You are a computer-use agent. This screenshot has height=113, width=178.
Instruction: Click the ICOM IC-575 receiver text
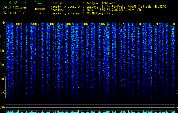[x=113, y=10]
